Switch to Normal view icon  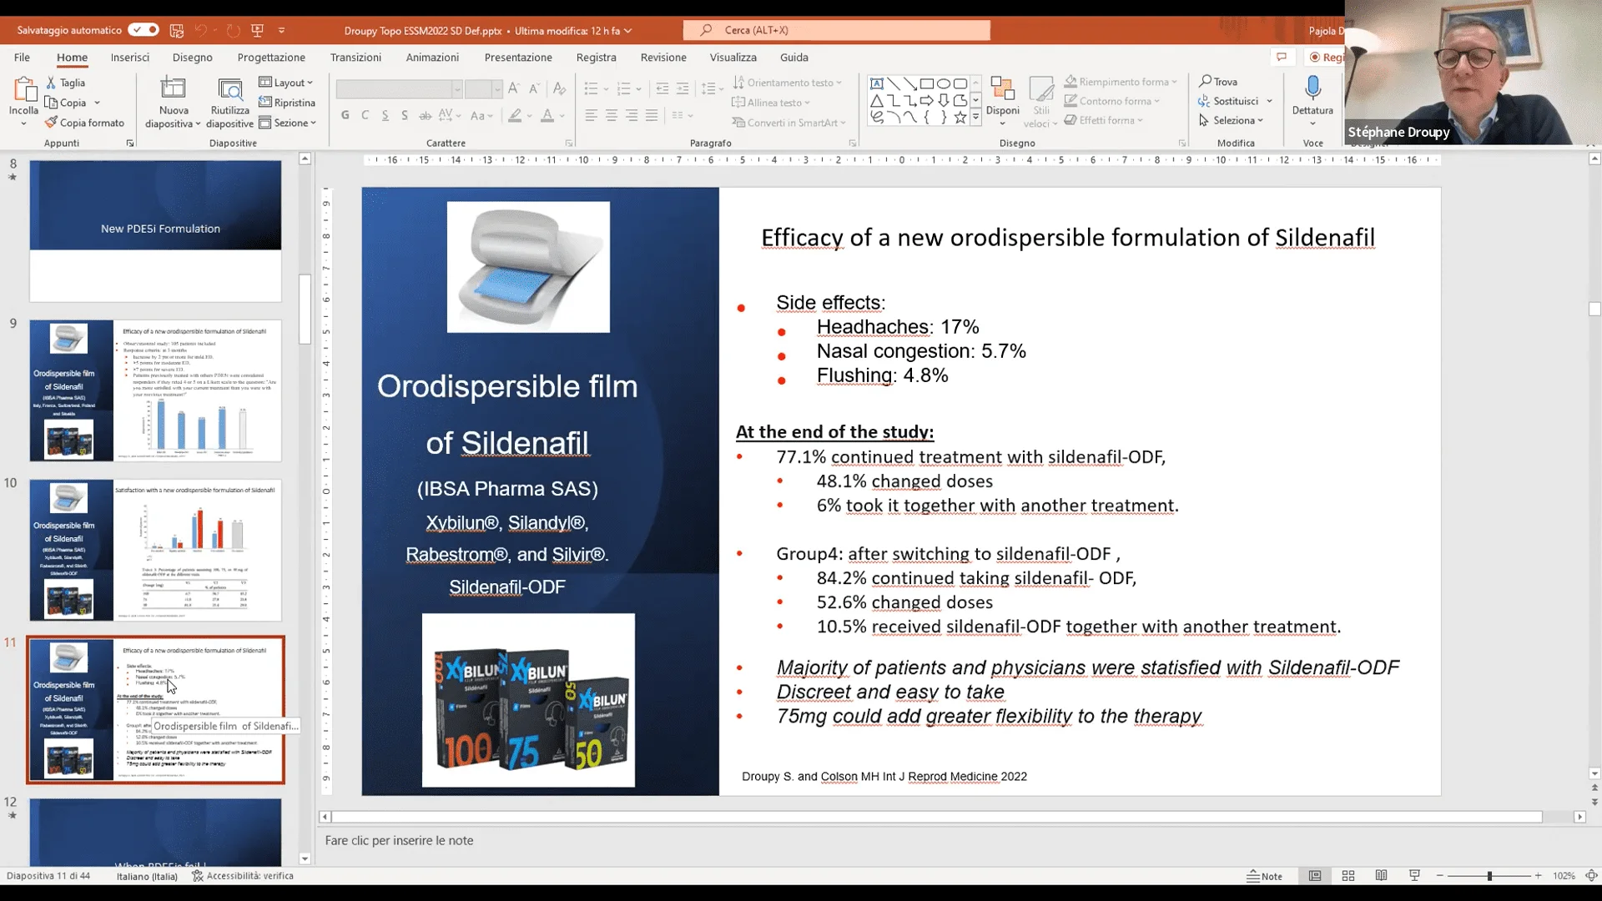1315,876
